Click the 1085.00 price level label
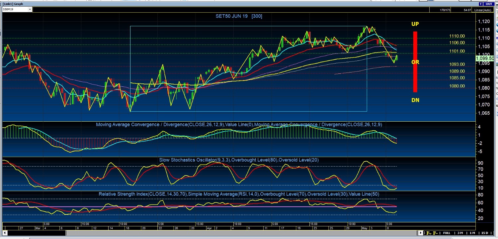This screenshot has width=498, height=239. [457, 78]
